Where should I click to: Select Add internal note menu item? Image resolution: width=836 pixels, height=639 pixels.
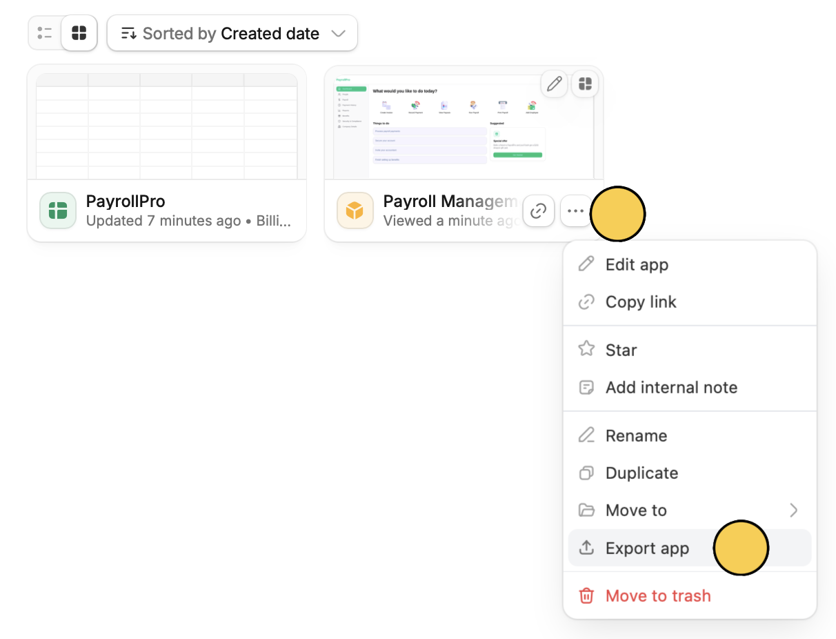690,387
